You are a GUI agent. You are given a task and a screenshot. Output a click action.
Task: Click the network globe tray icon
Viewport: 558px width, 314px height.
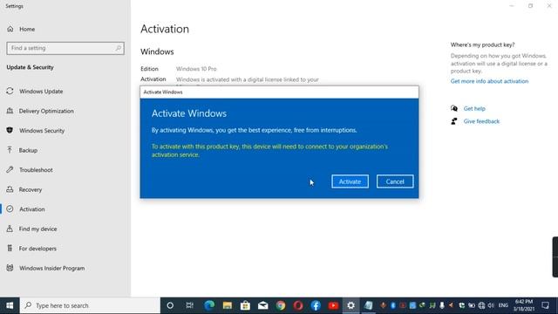(x=481, y=305)
